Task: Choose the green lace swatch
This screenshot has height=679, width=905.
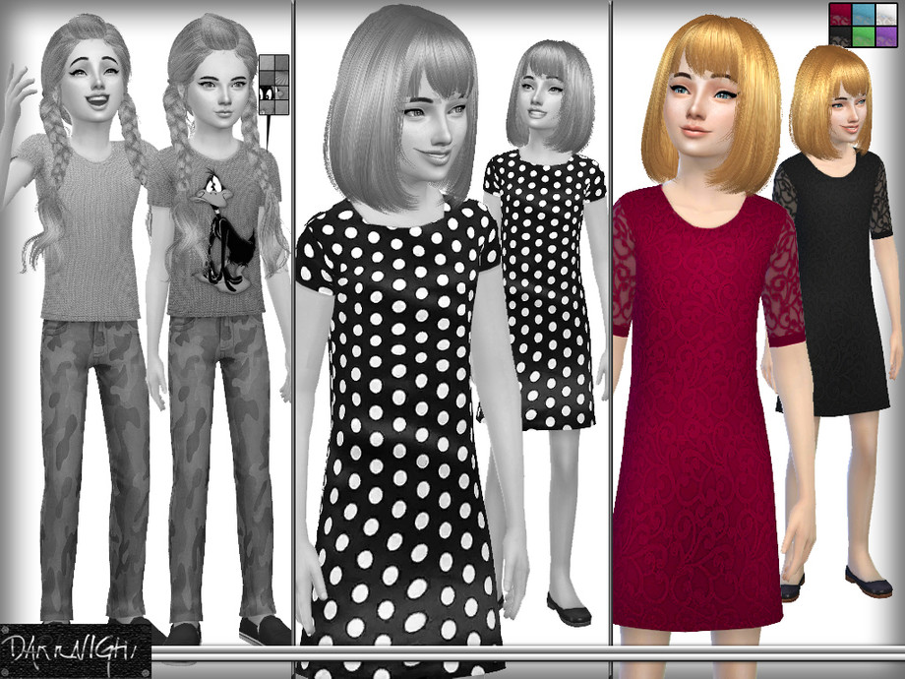Action: coord(864,36)
